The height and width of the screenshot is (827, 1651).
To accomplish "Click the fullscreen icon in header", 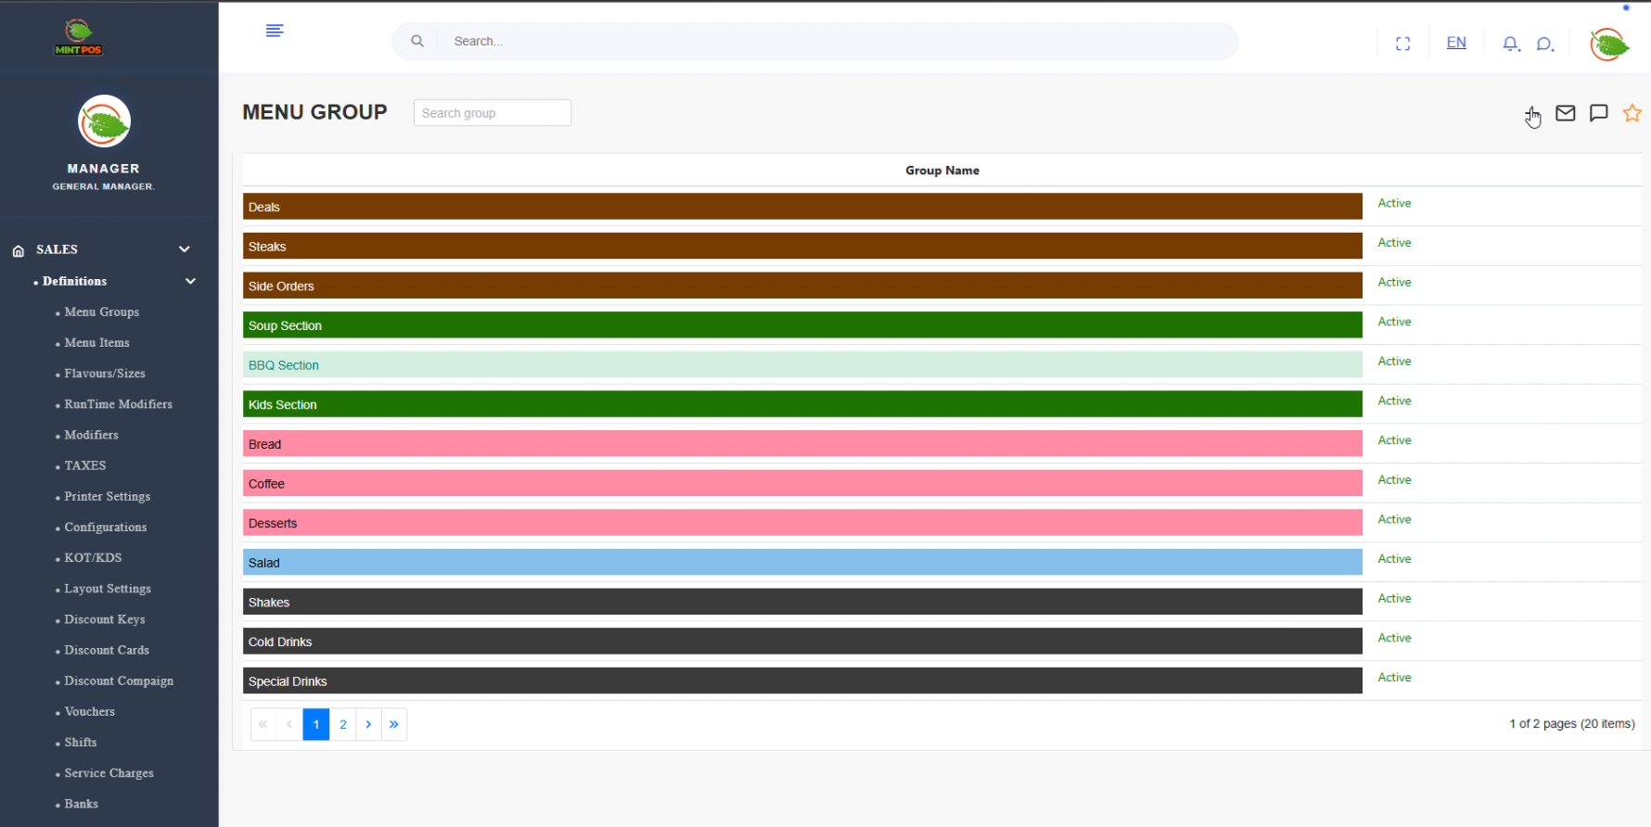I will (x=1402, y=44).
